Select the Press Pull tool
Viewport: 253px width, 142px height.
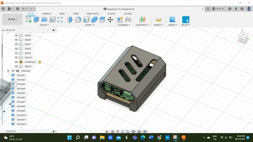click(x=70, y=20)
